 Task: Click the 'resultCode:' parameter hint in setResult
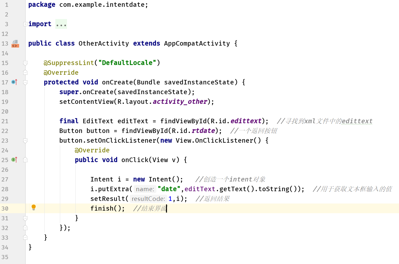pos(149,199)
